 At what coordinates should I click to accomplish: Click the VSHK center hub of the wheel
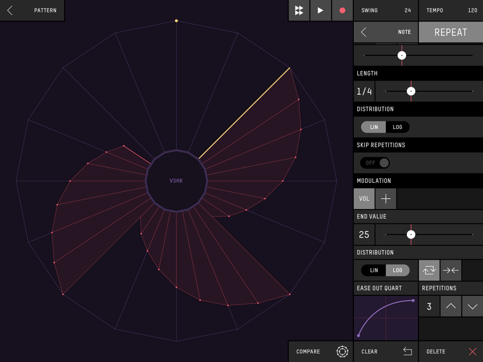[x=176, y=181]
